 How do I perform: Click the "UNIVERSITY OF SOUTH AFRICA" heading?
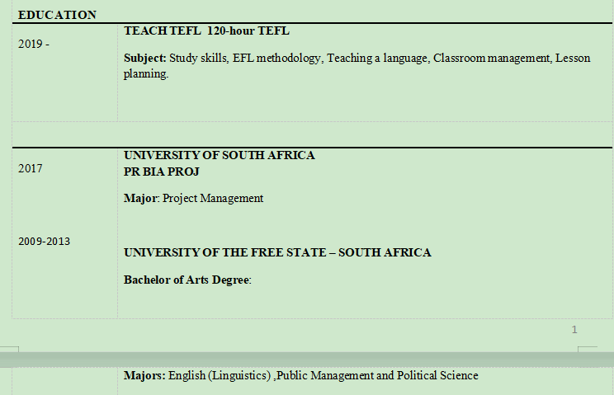(219, 155)
